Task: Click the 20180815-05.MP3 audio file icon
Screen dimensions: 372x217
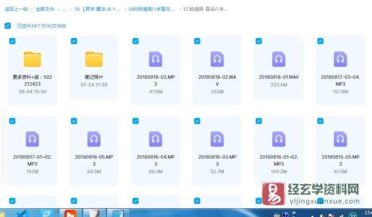Action: pyautogui.click(x=340, y=139)
